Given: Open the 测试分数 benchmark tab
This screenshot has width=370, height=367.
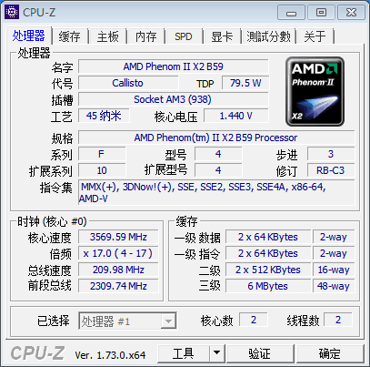Looking at the screenshot, I should pos(268,36).
